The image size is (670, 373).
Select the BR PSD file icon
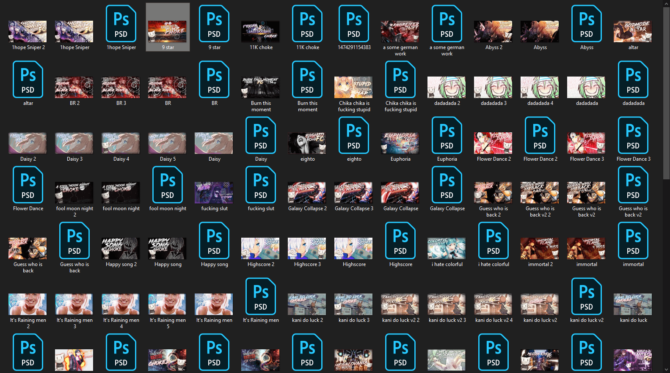(x=214, y=80)
